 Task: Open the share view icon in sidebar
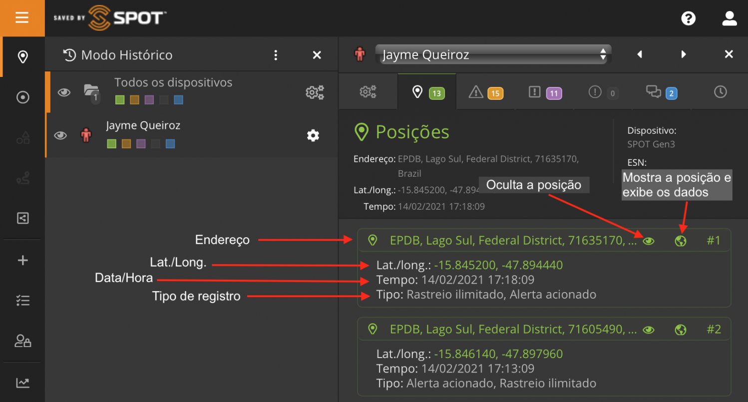pyautogui.click(x=22, y=218)
